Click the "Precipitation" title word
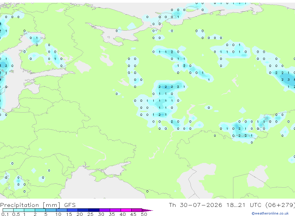Viewport: 295px width, 216px height. [x=19, y=205]
